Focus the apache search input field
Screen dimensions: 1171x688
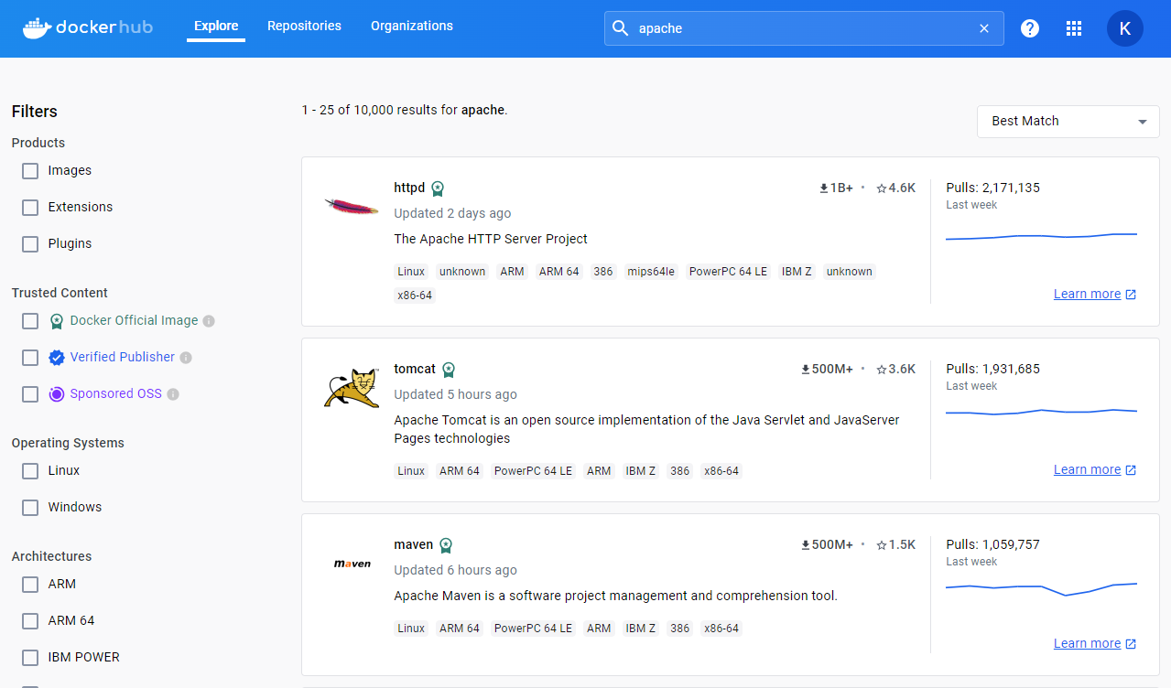point(804,28)
